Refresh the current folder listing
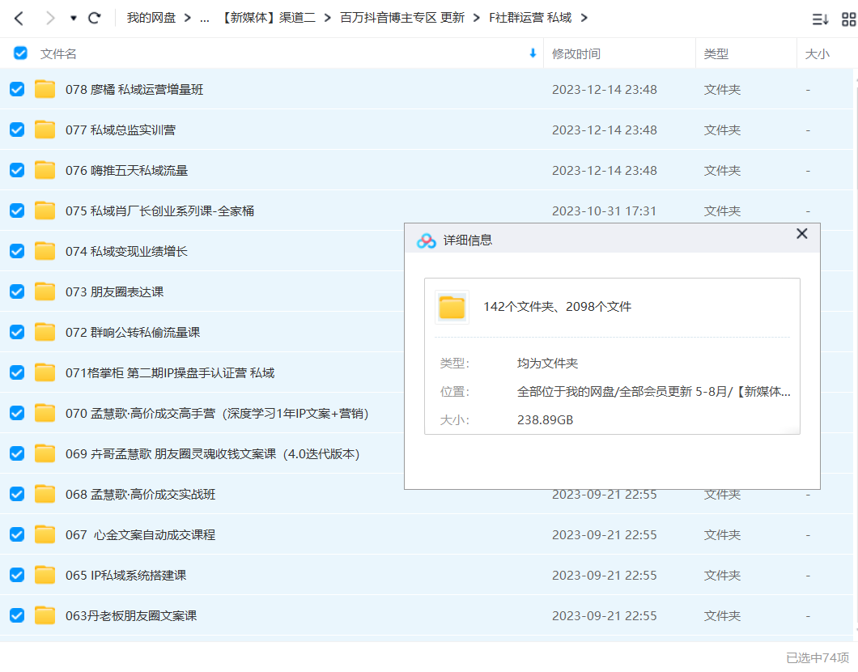The width and height of the screenshot is (858, 672). tap(95, 18)
